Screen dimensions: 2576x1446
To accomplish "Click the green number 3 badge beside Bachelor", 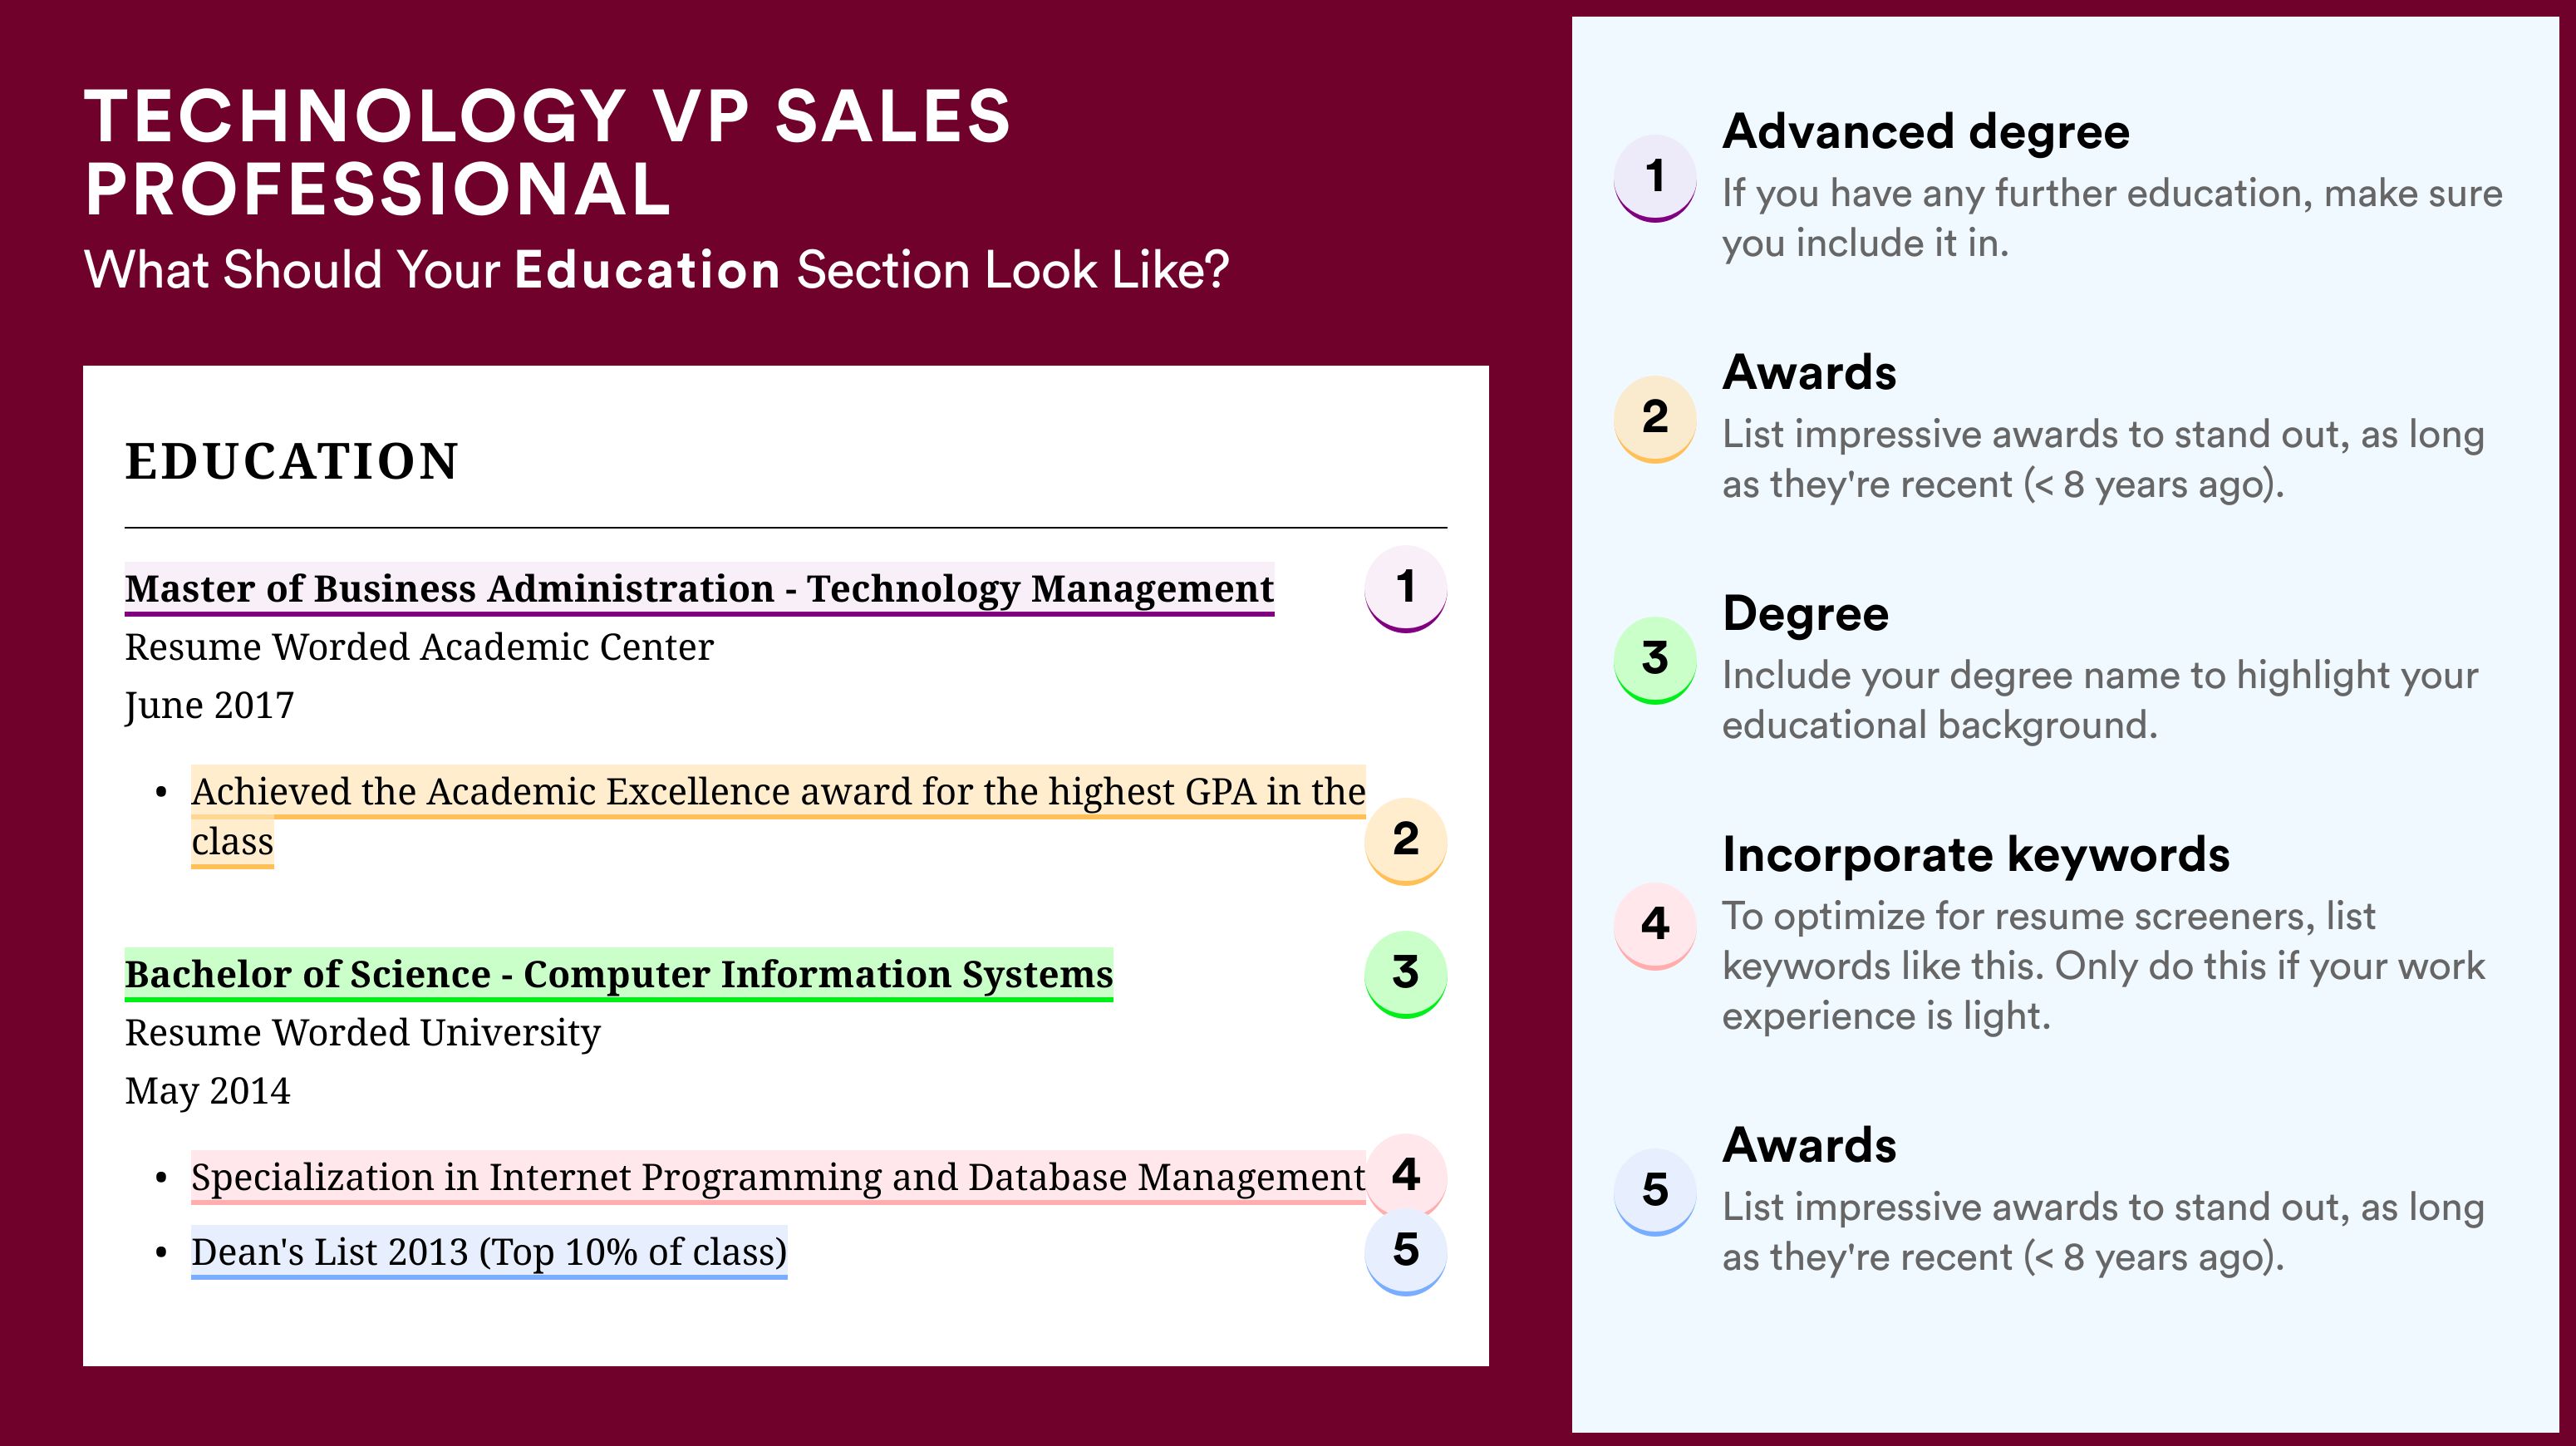I will click(x=1405, y=974).
